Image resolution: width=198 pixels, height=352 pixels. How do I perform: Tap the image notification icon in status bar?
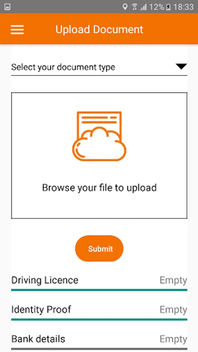(x=7, y=7)
